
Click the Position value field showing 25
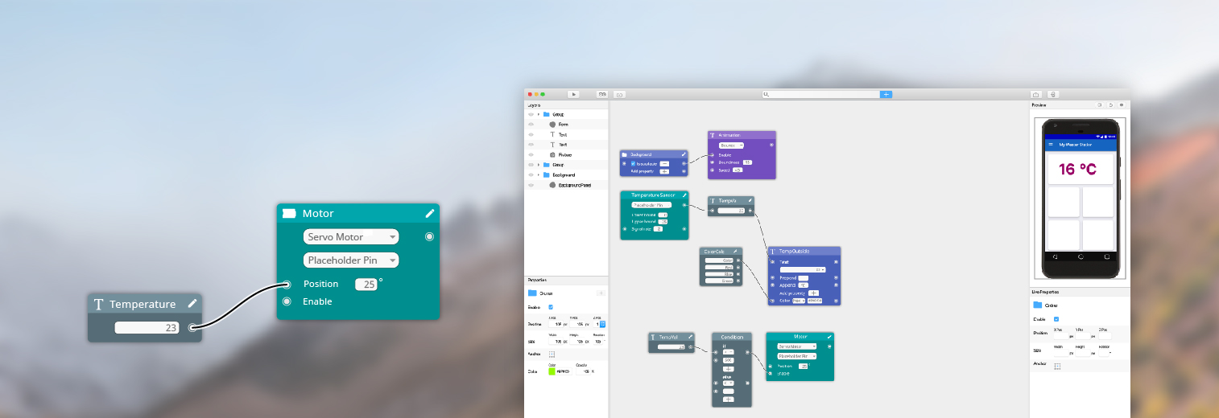pos(366,285)
